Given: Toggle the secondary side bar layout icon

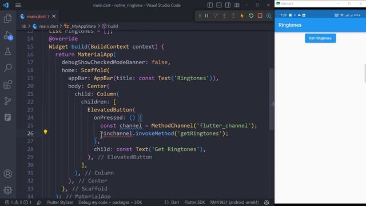Looking at the screenshot, I should (x=228, y=5).
